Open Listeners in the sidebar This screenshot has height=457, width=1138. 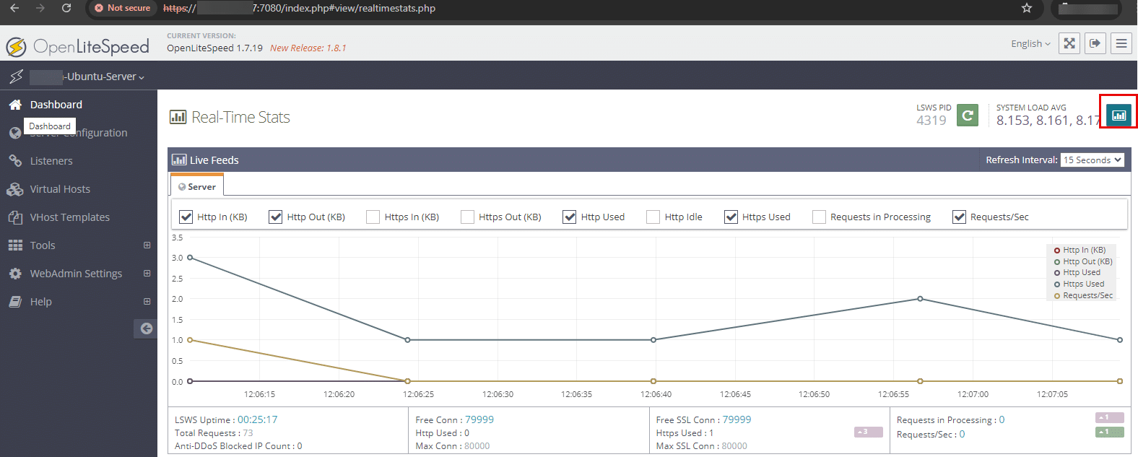click(x=51, y=161)
